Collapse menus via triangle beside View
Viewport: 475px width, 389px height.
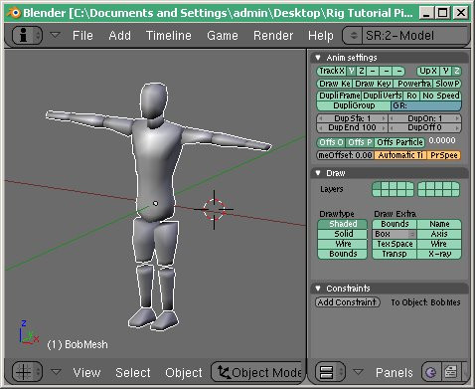coord(56,371)
